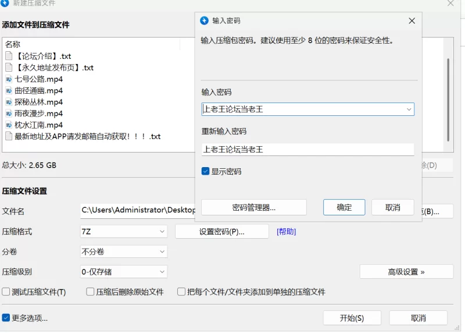Click the 探秘丛林.mp4 video file icon
The height and width of the screenshot is (333, 465).
[x=9, y=102]
